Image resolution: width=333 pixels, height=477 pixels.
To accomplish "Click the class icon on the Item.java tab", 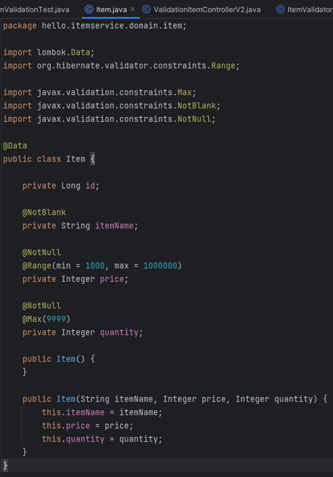I will [x=89, y=9].
